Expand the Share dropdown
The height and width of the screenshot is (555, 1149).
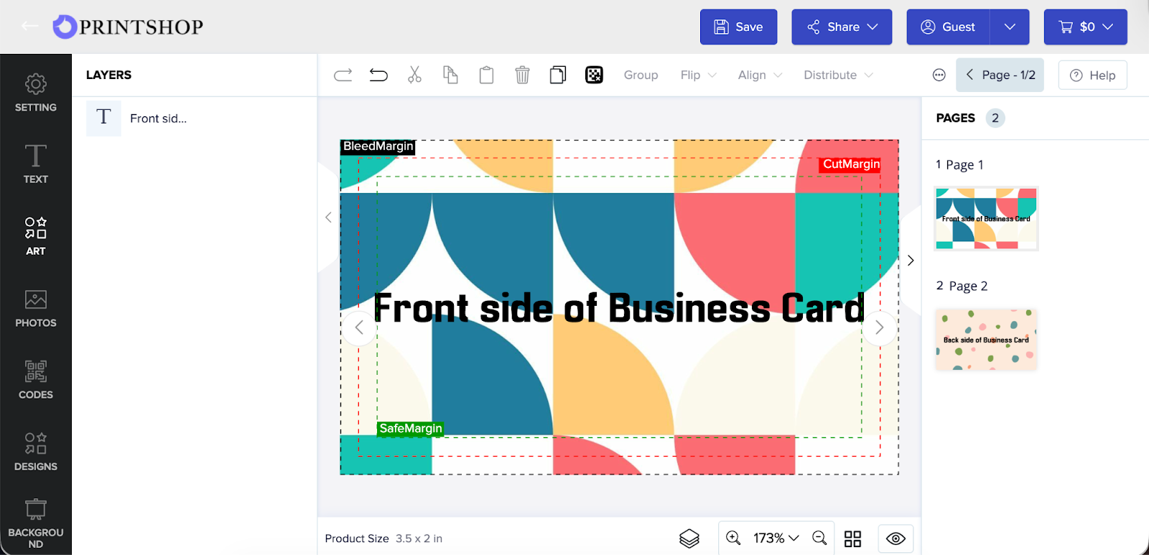tap(842, 27)
